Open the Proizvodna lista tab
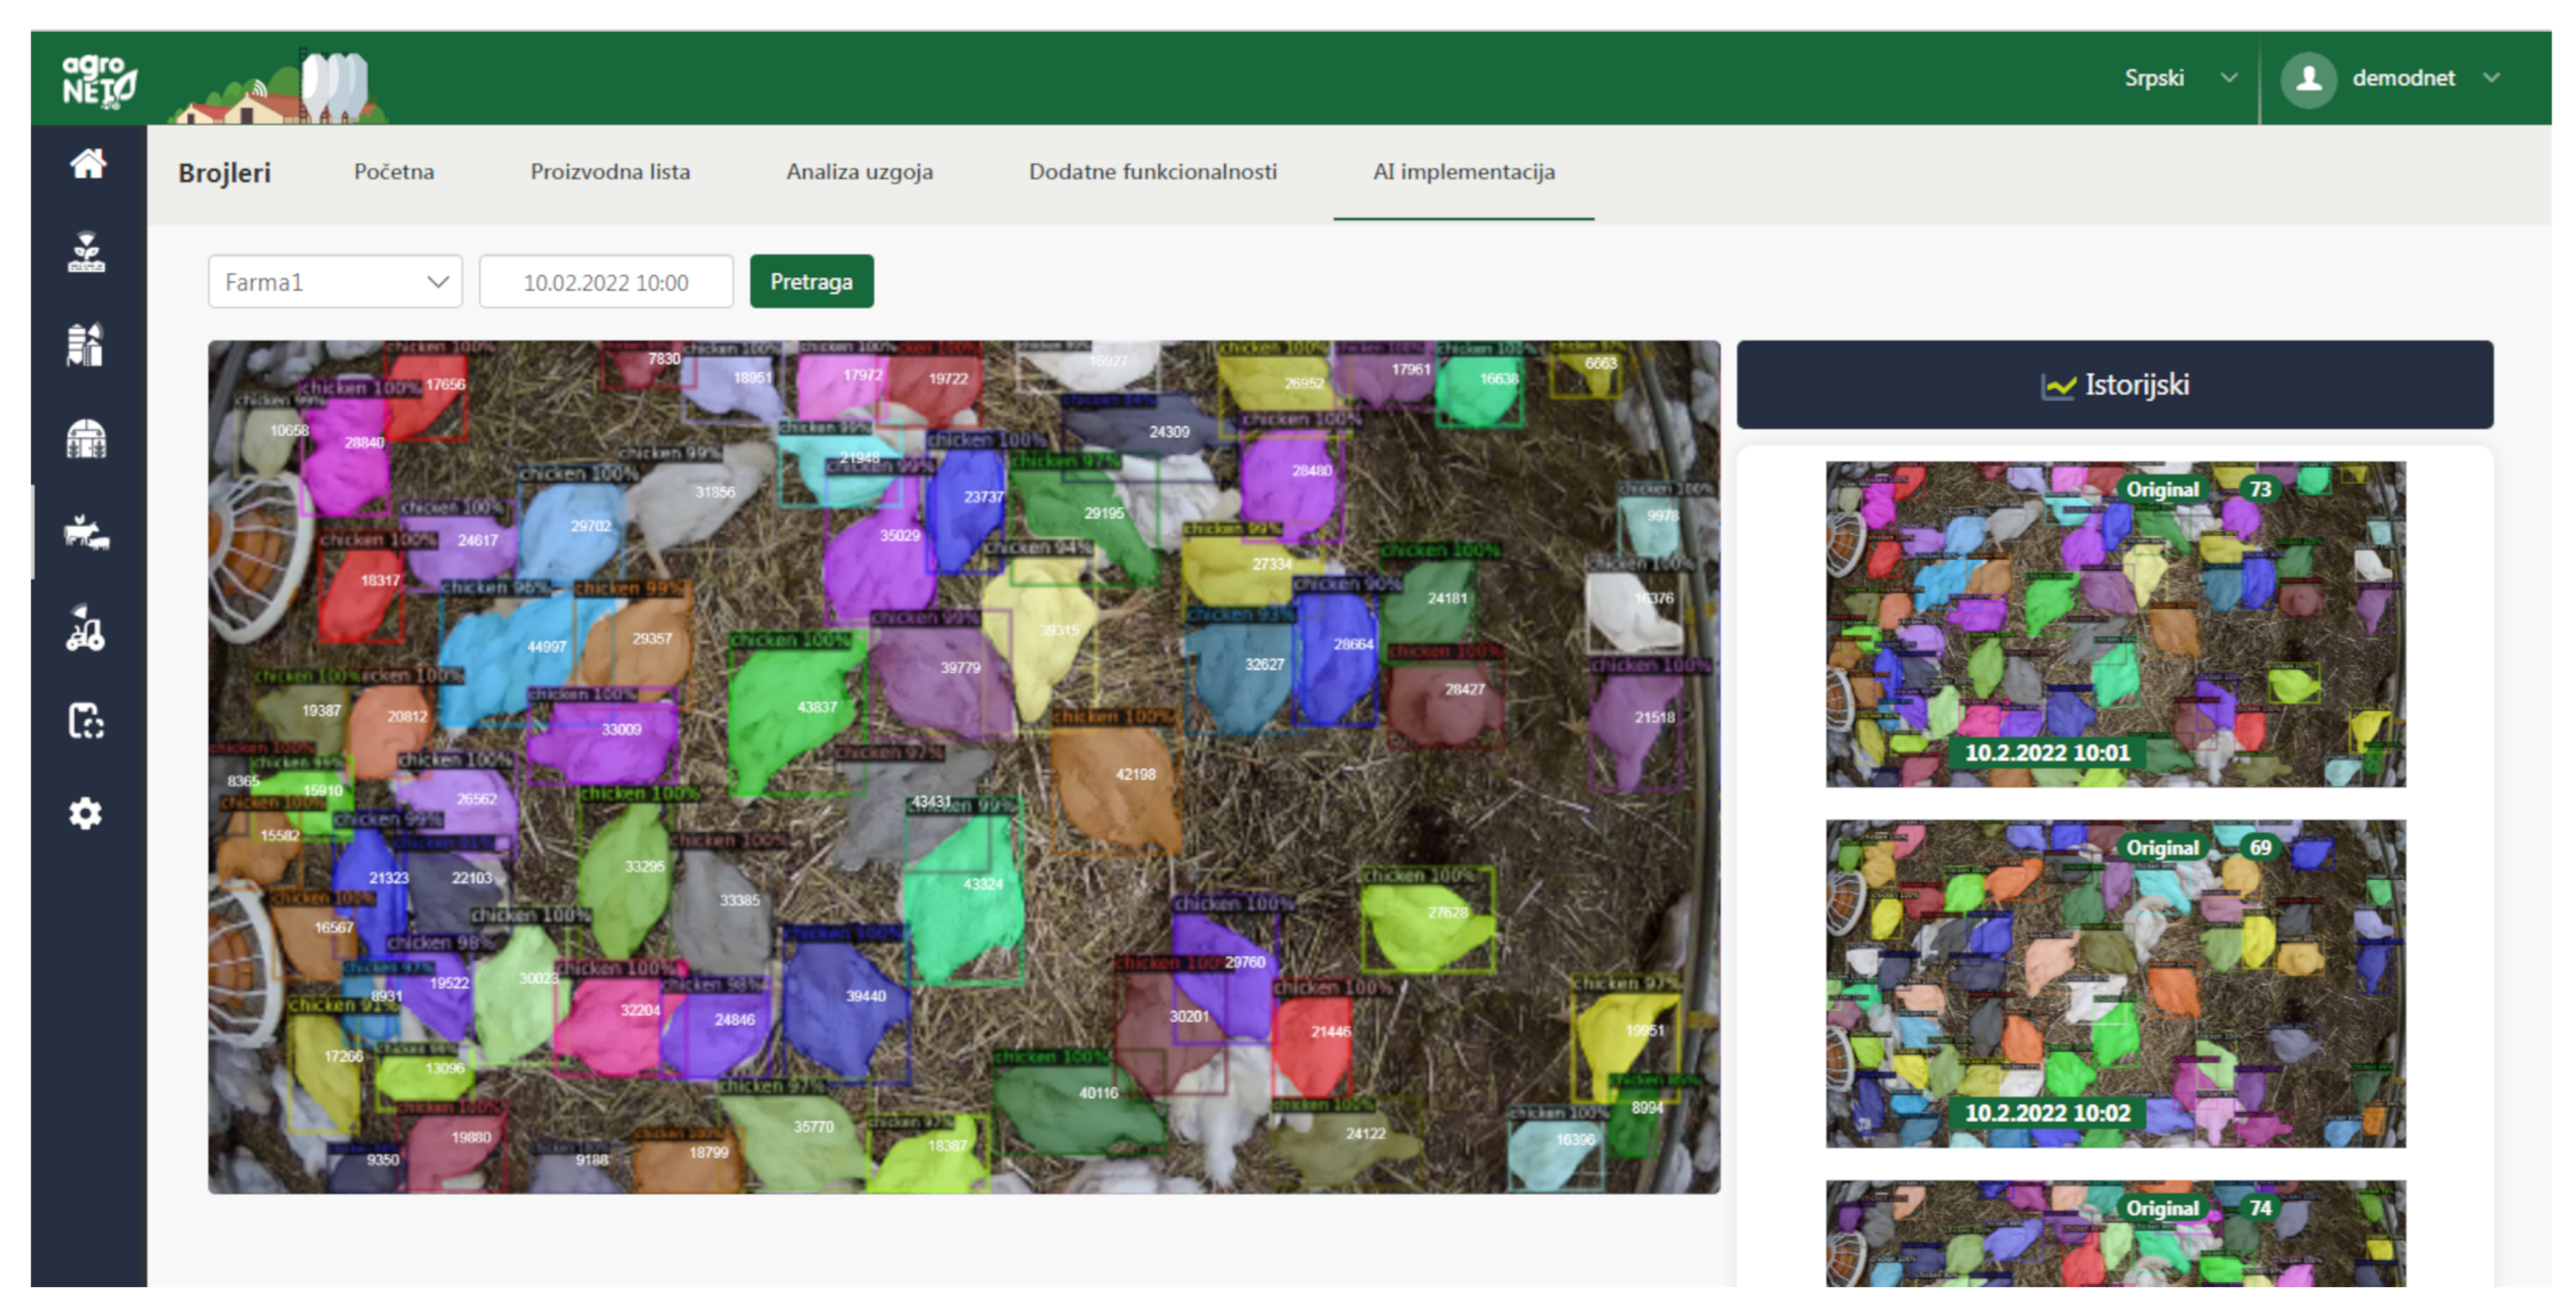 [x=610, y=172]
